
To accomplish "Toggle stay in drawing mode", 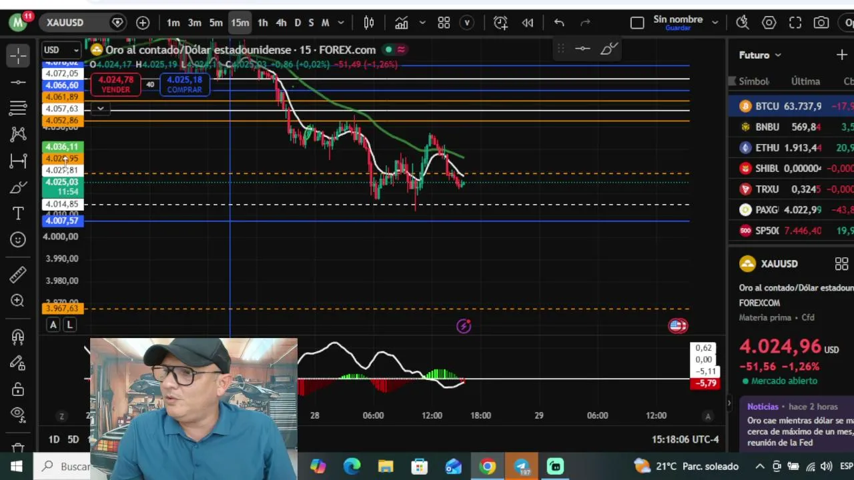I will (x=18, y=362).
